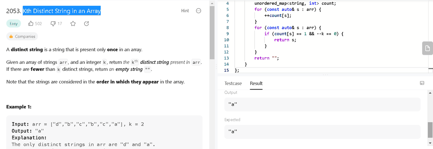Image resolution: width=433 pixels, height=149 pixels.
Task: Click the share arrow icon
Action: point(86,24)
